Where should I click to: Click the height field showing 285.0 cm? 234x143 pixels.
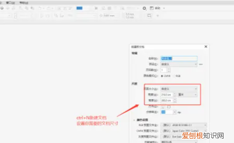coord(167,101)
